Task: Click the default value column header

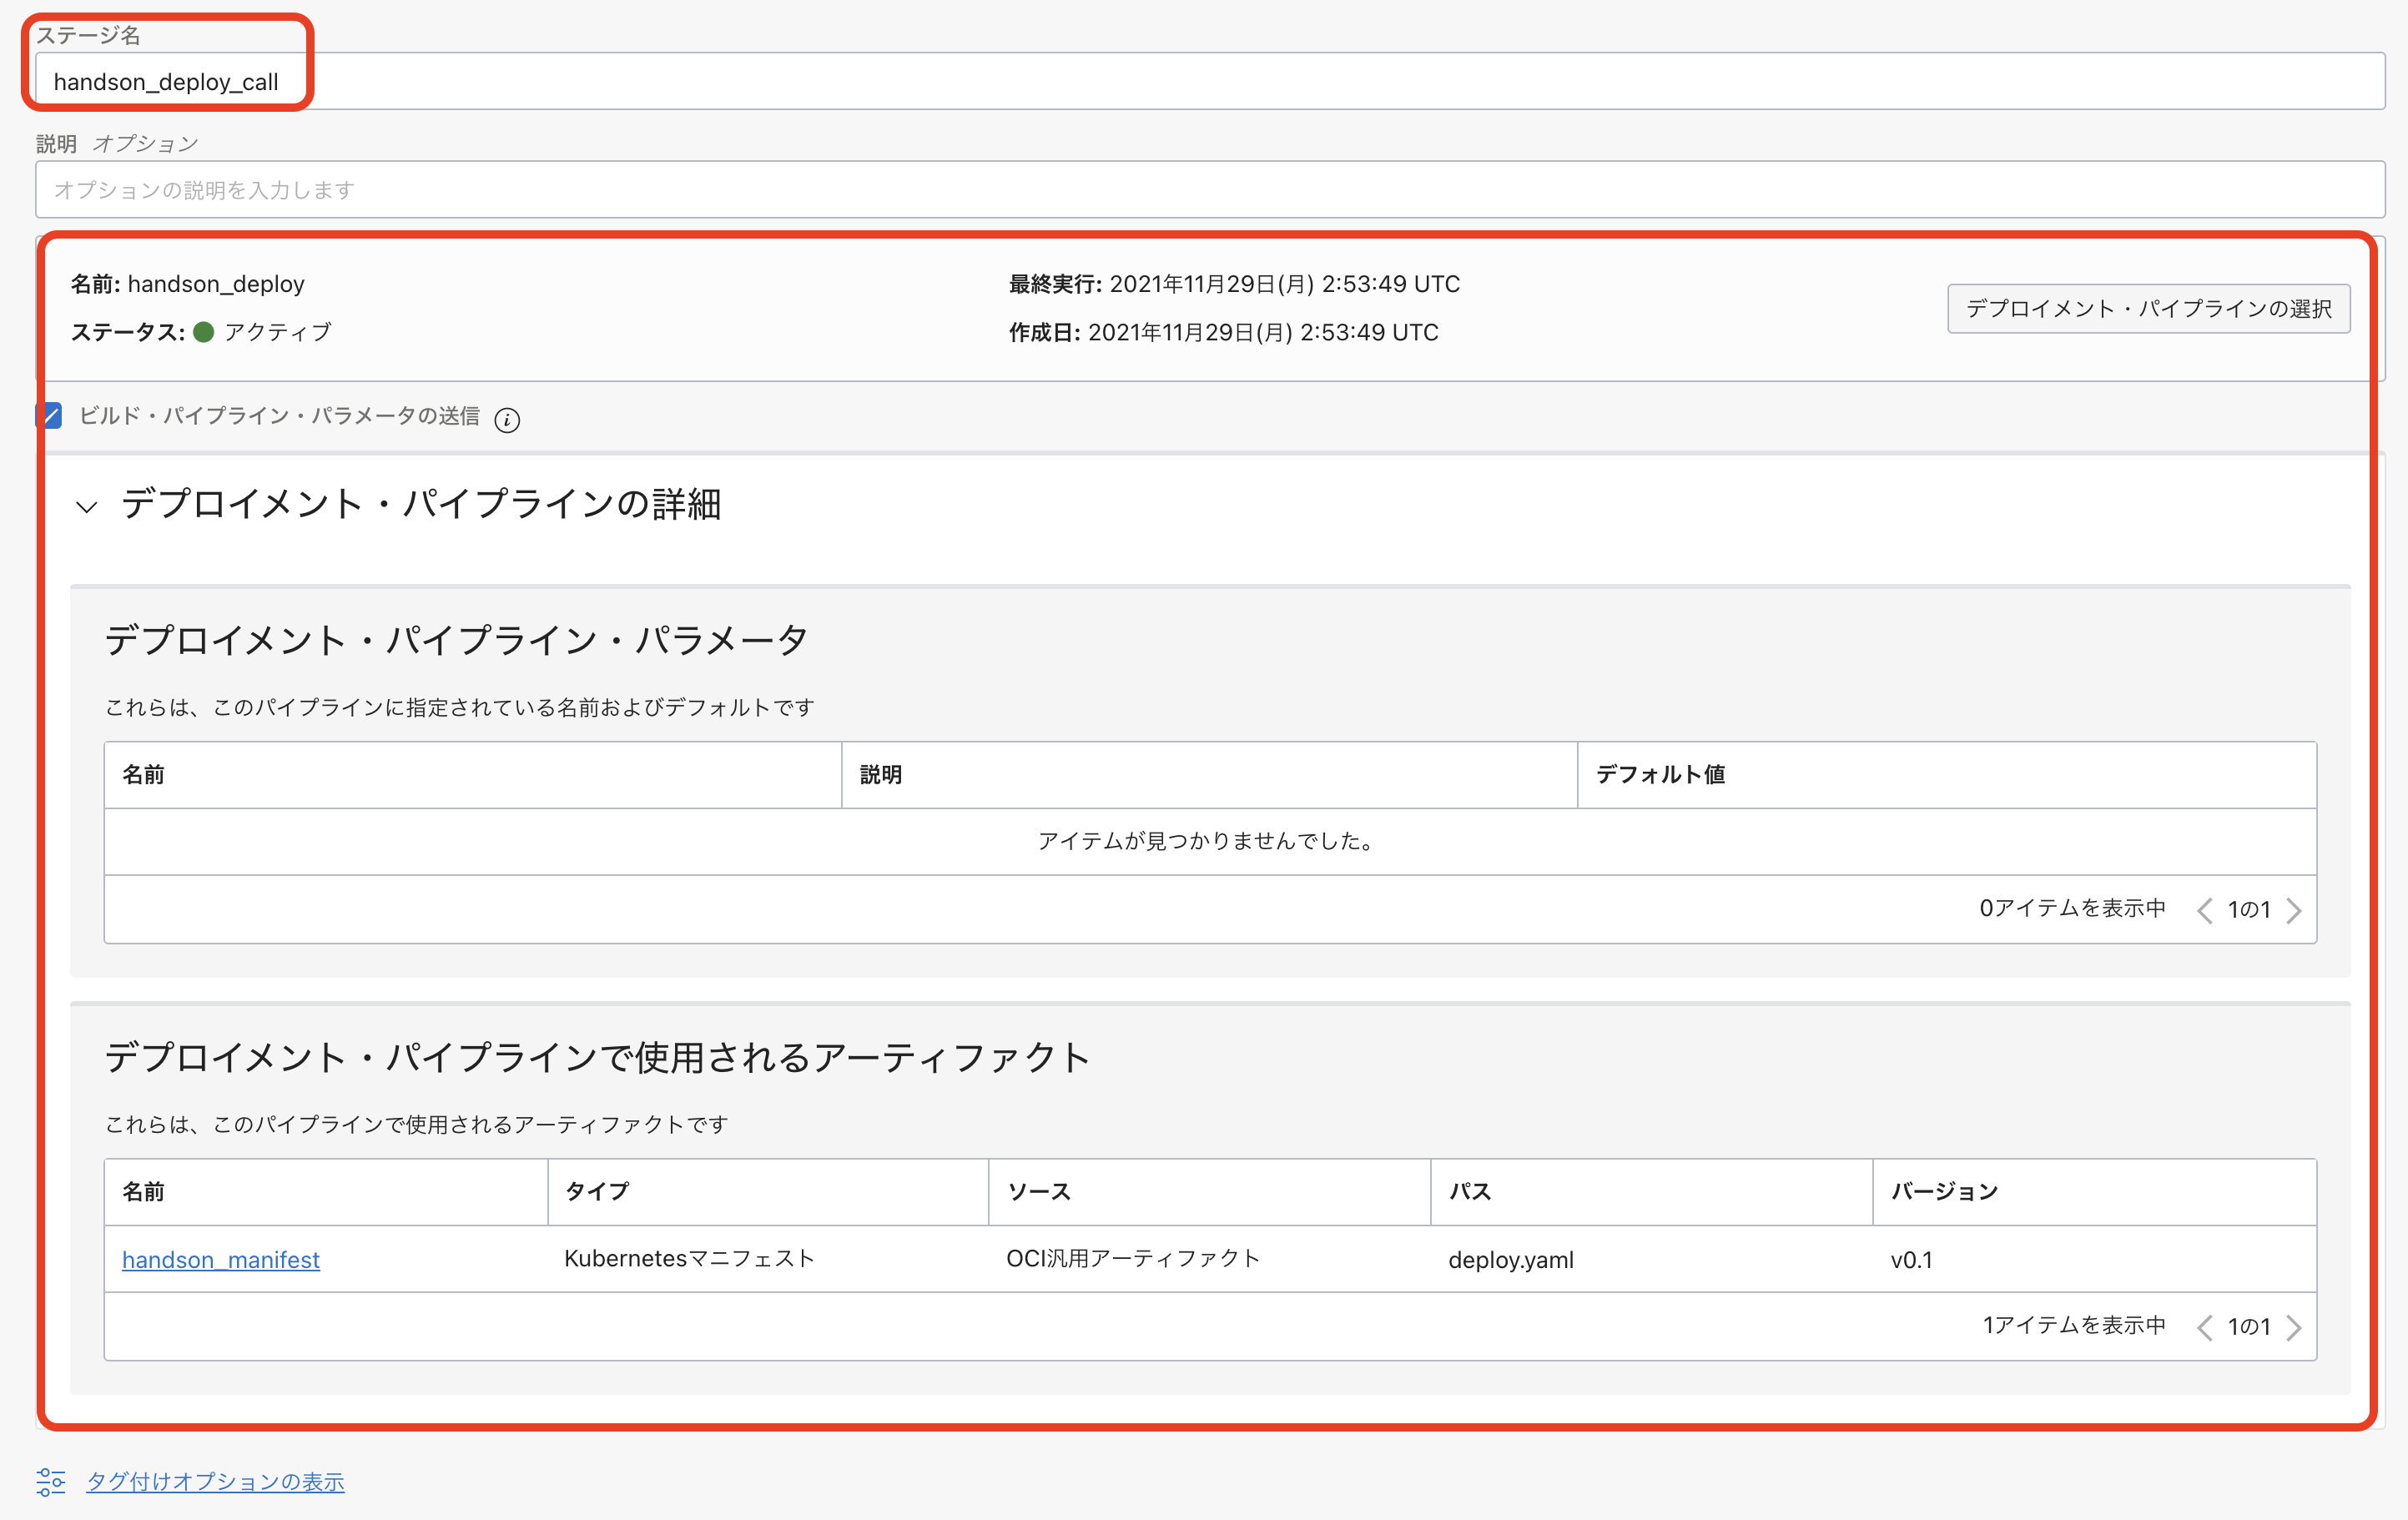Action: click(1660, 774)
